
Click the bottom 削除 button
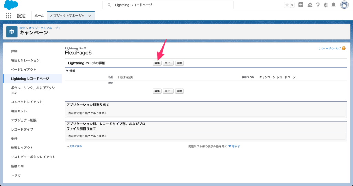[179, 91]
